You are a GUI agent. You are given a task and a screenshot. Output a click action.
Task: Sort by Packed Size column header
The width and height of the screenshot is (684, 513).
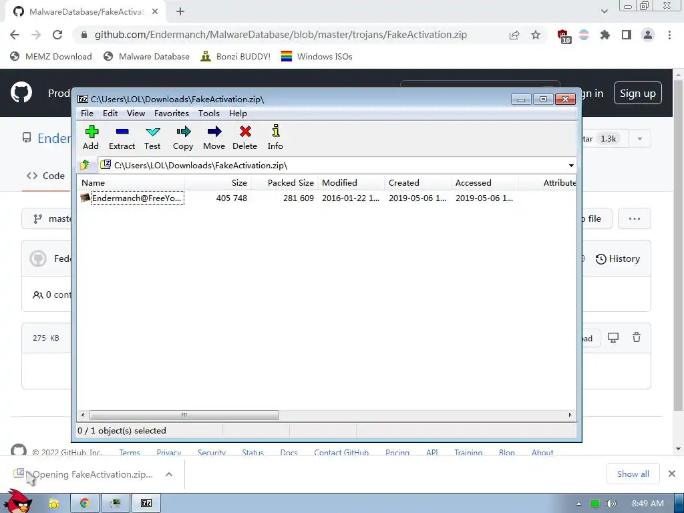pyautogui.click(x=285, y=183)
